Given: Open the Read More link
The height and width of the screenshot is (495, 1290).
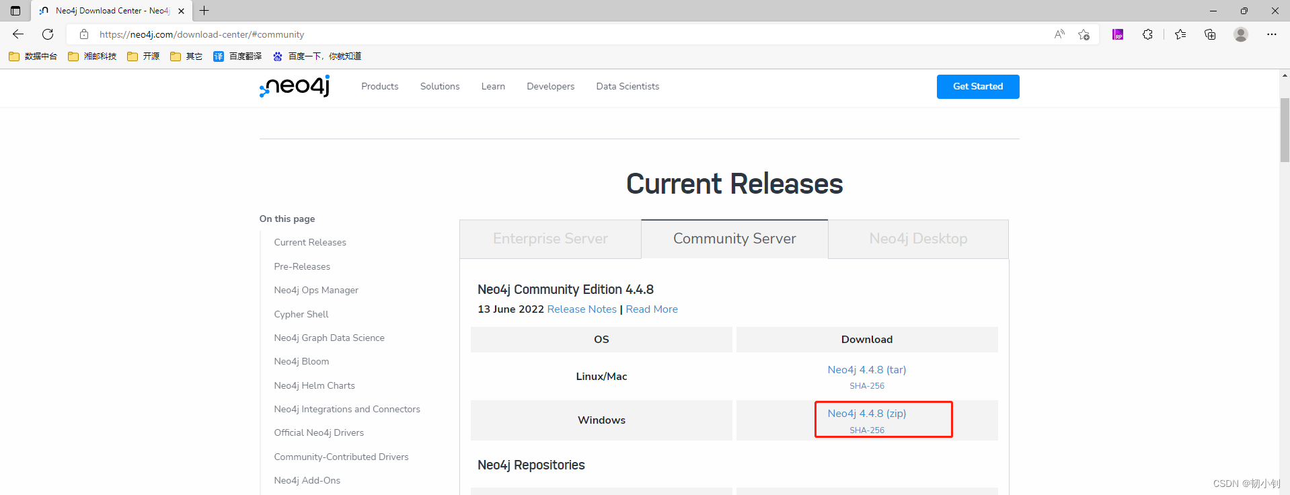Looking at the screenshot, I should 652,309.
